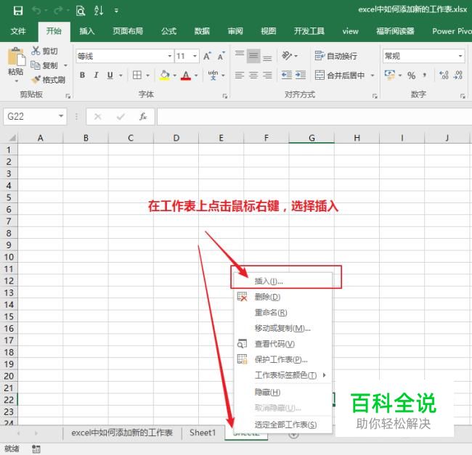Click the Undo arrow icon

pos(37,11)
